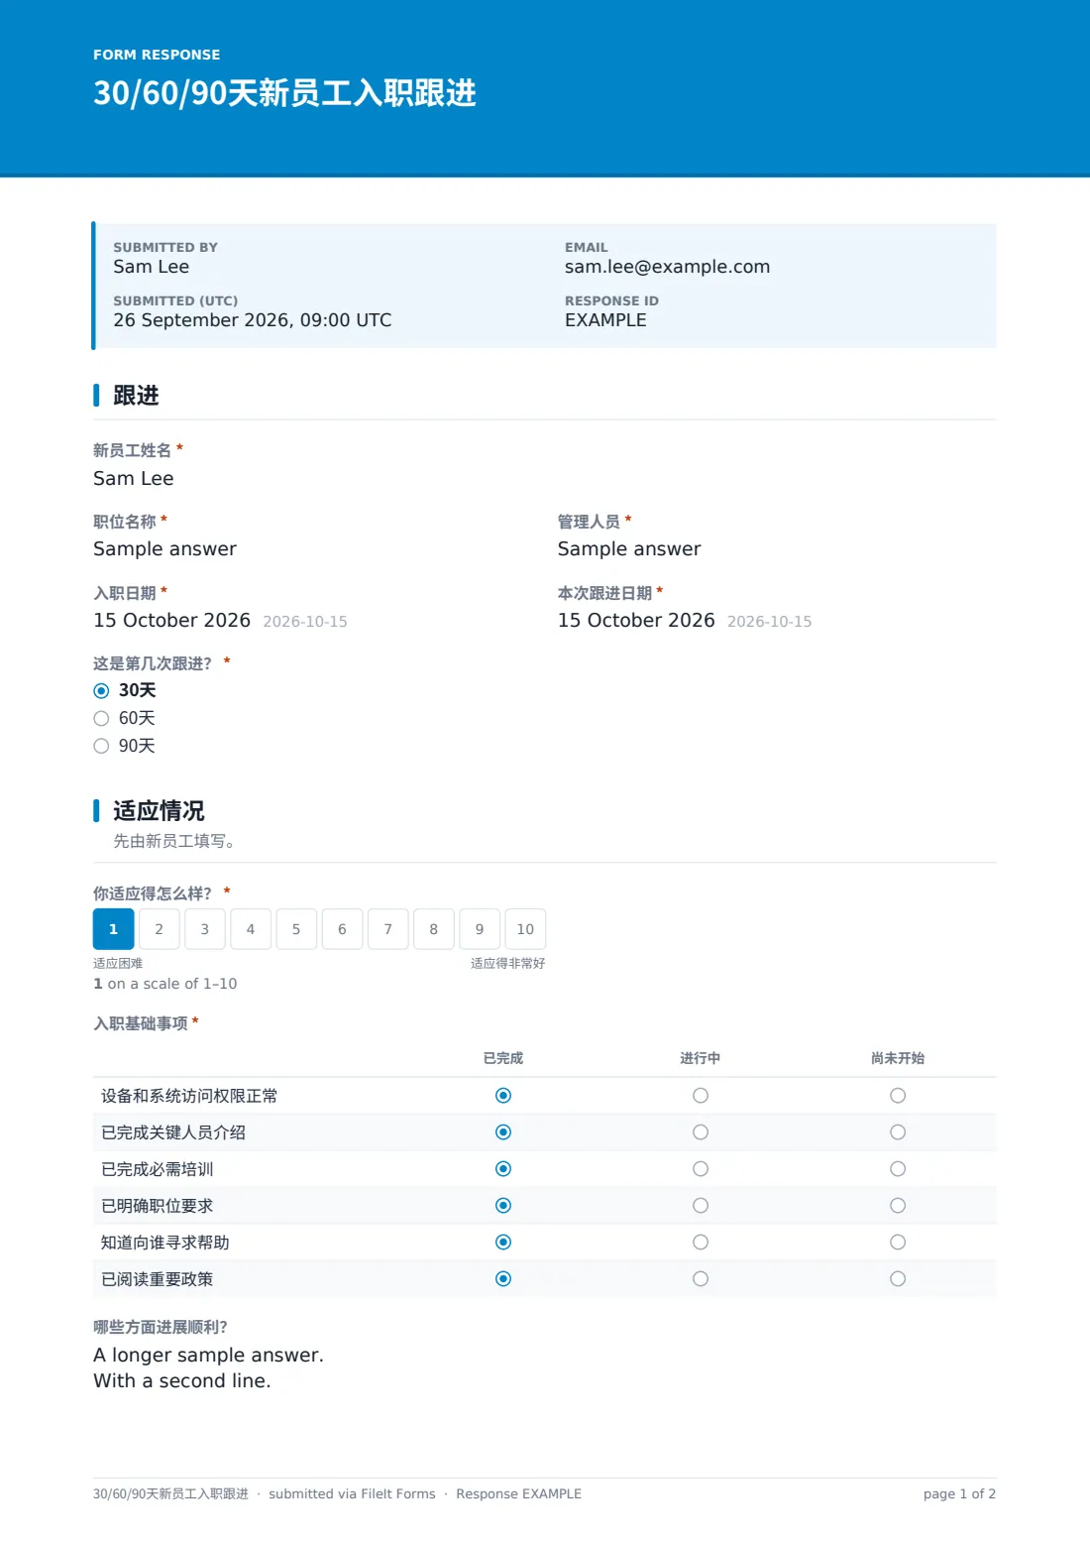
Task: Click the 适应情况 section heading
Action: (x=159, y=811)
